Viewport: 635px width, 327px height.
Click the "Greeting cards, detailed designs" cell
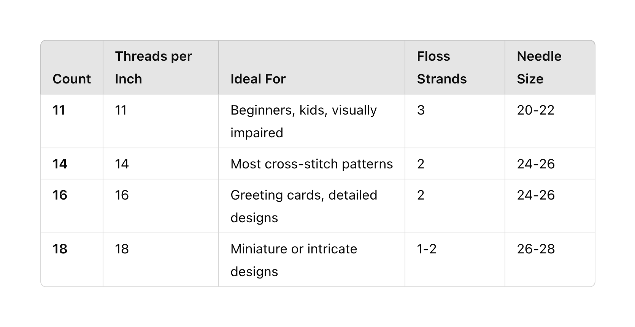(x=303, y=206)
